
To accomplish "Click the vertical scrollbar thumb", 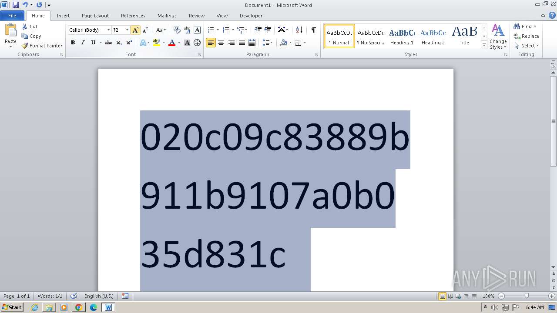I will pos(554,121).
